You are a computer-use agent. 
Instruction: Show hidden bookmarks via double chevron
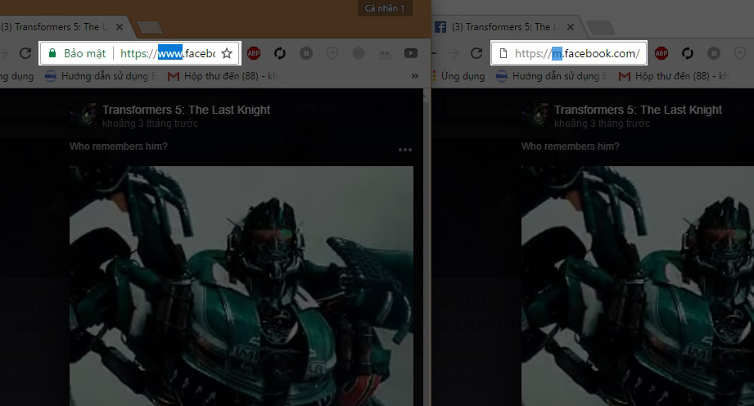(414, 76)
